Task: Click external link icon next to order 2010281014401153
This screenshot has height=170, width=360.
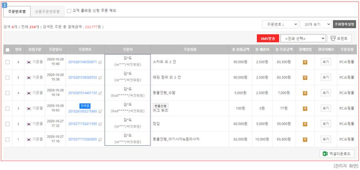Action: tap(100, 93)
